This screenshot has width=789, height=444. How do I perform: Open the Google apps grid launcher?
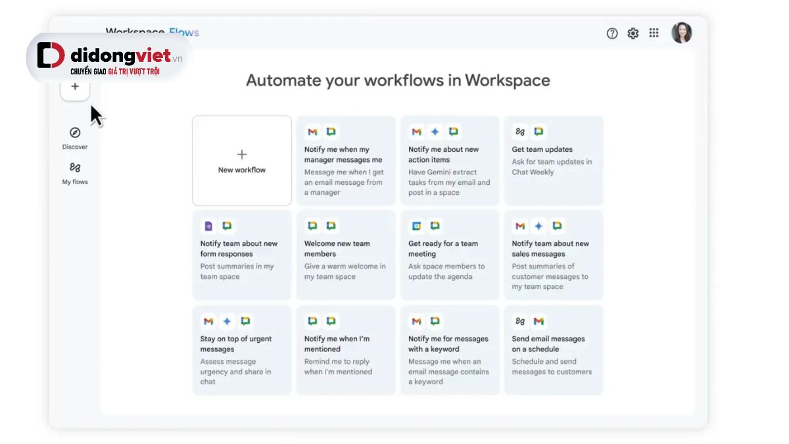654,33
